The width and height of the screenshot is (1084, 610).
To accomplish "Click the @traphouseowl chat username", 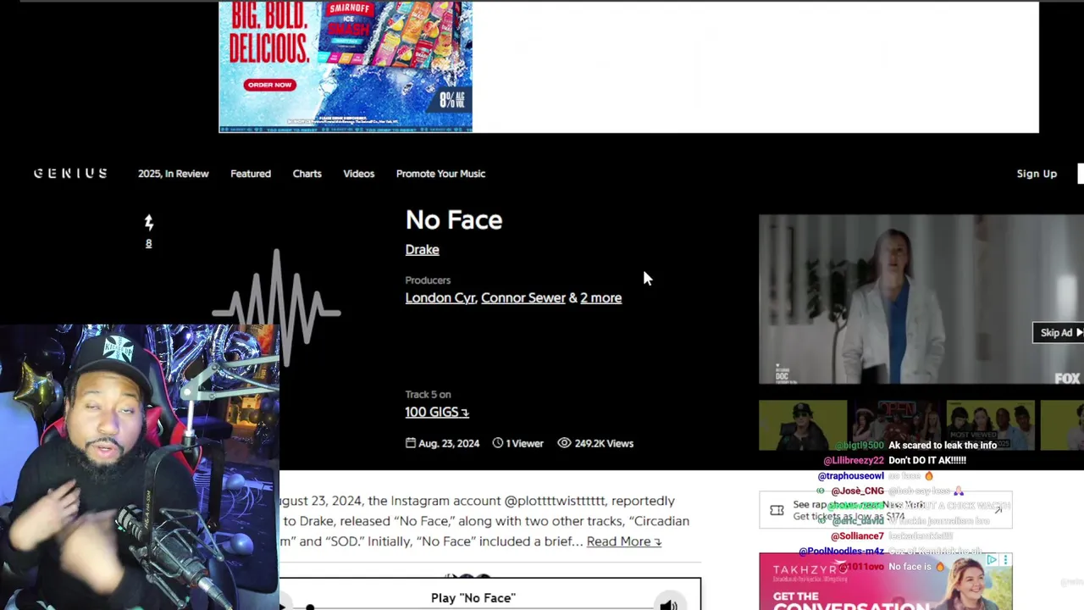I will [850, 476].
